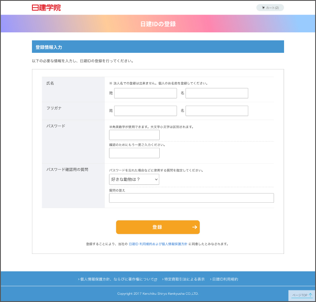This screenshot has height=302, width=316.
Task: Click the 日建学院 logo in the header
Action: pos(46,8)
